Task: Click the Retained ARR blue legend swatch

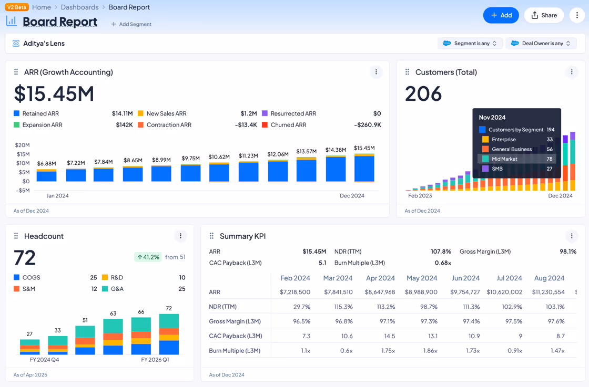Action: click(x=16, y=113)
